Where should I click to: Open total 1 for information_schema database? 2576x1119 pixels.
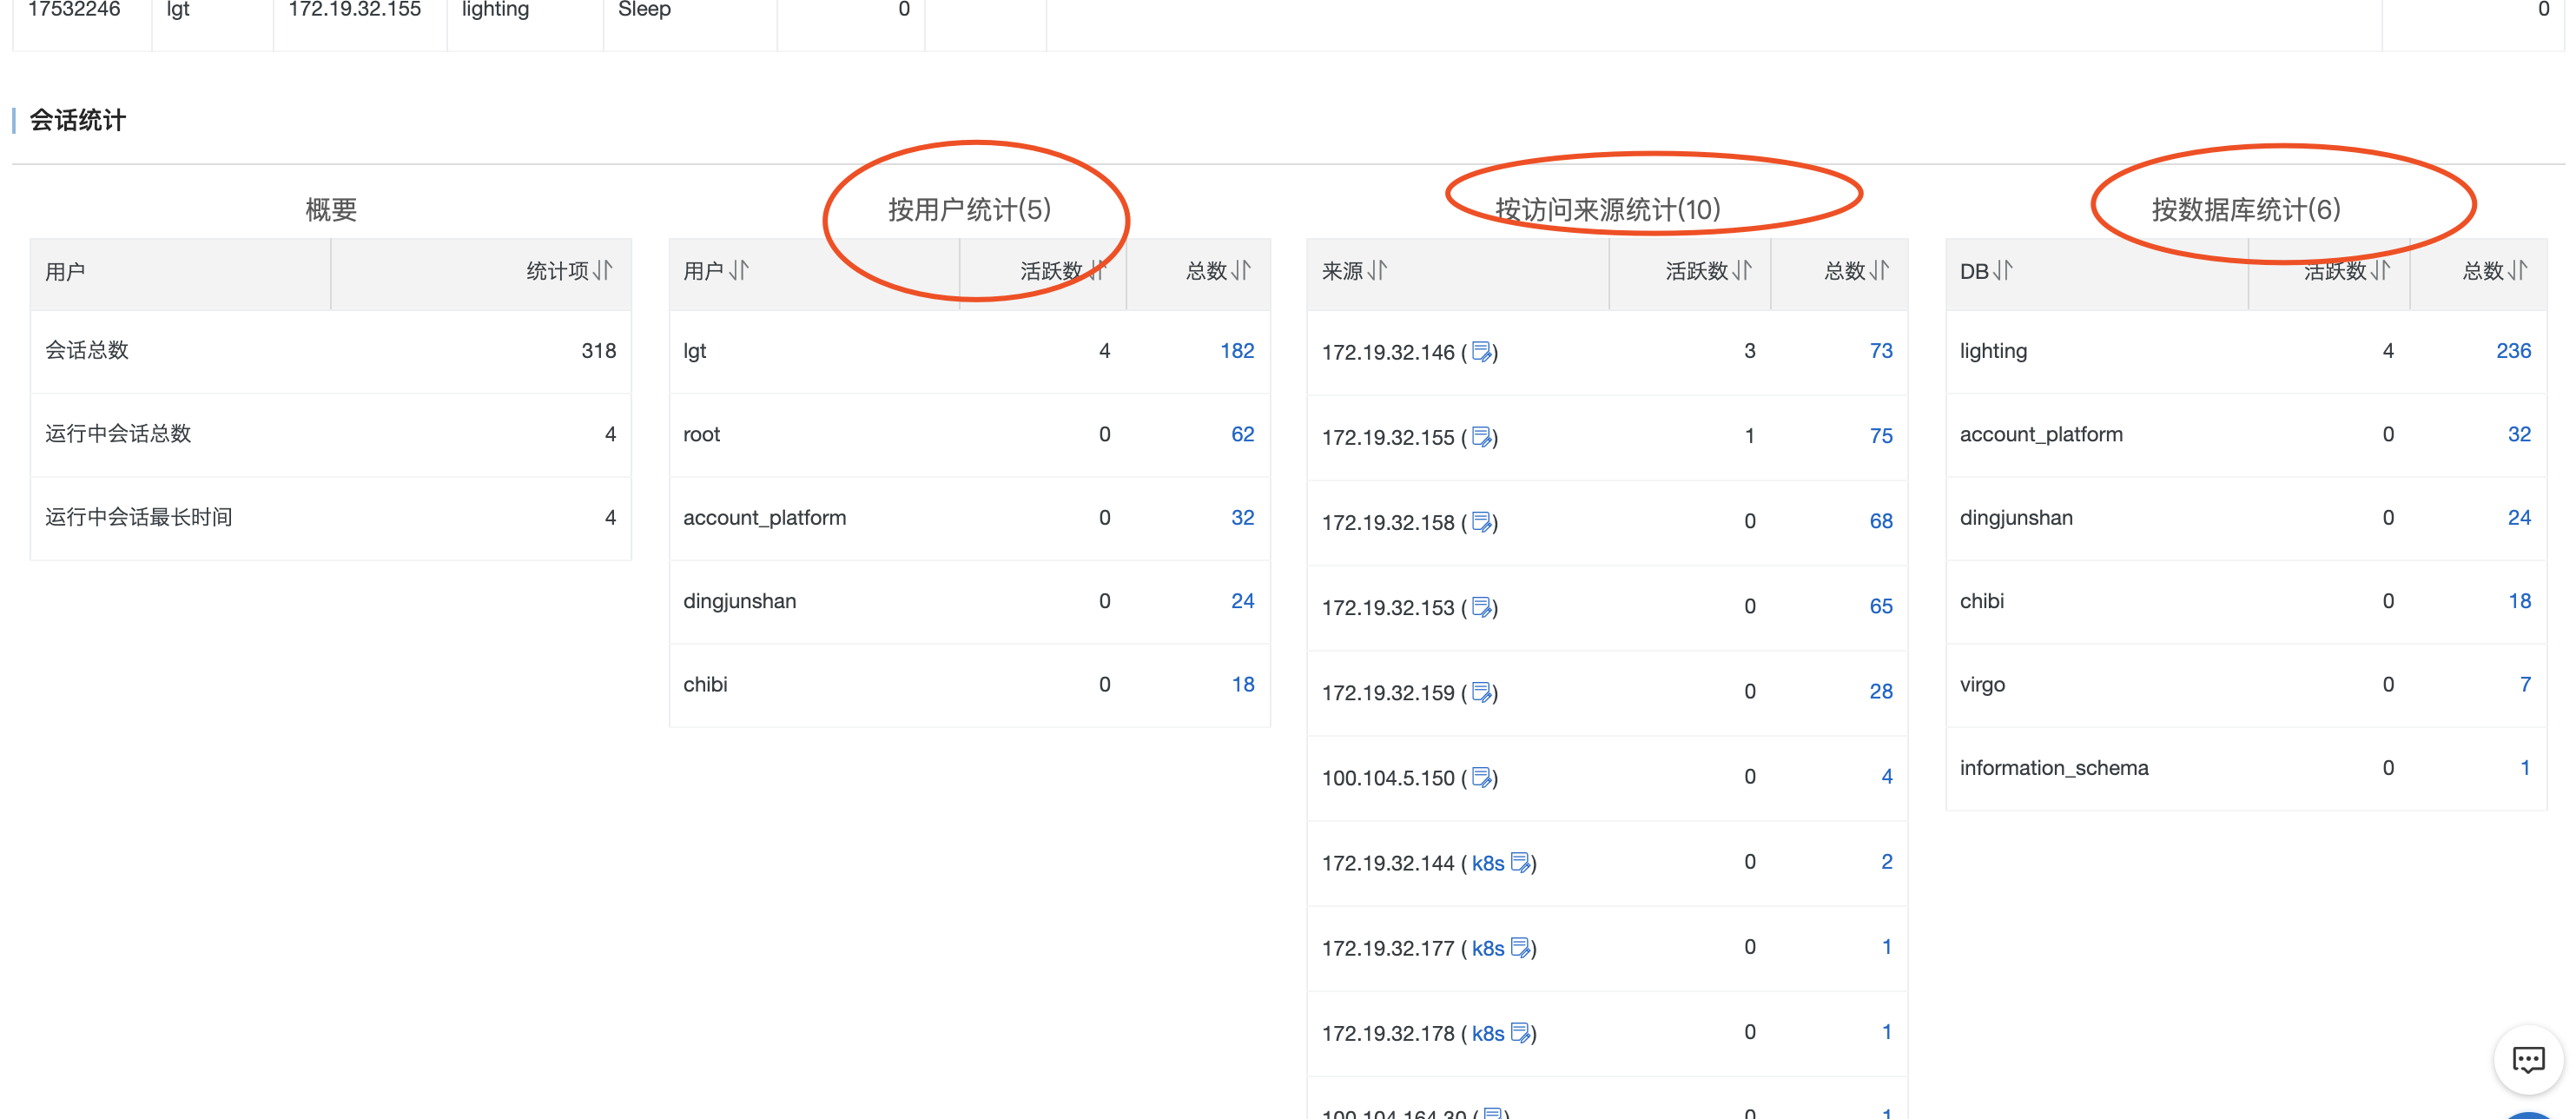tap(2525, 768)
